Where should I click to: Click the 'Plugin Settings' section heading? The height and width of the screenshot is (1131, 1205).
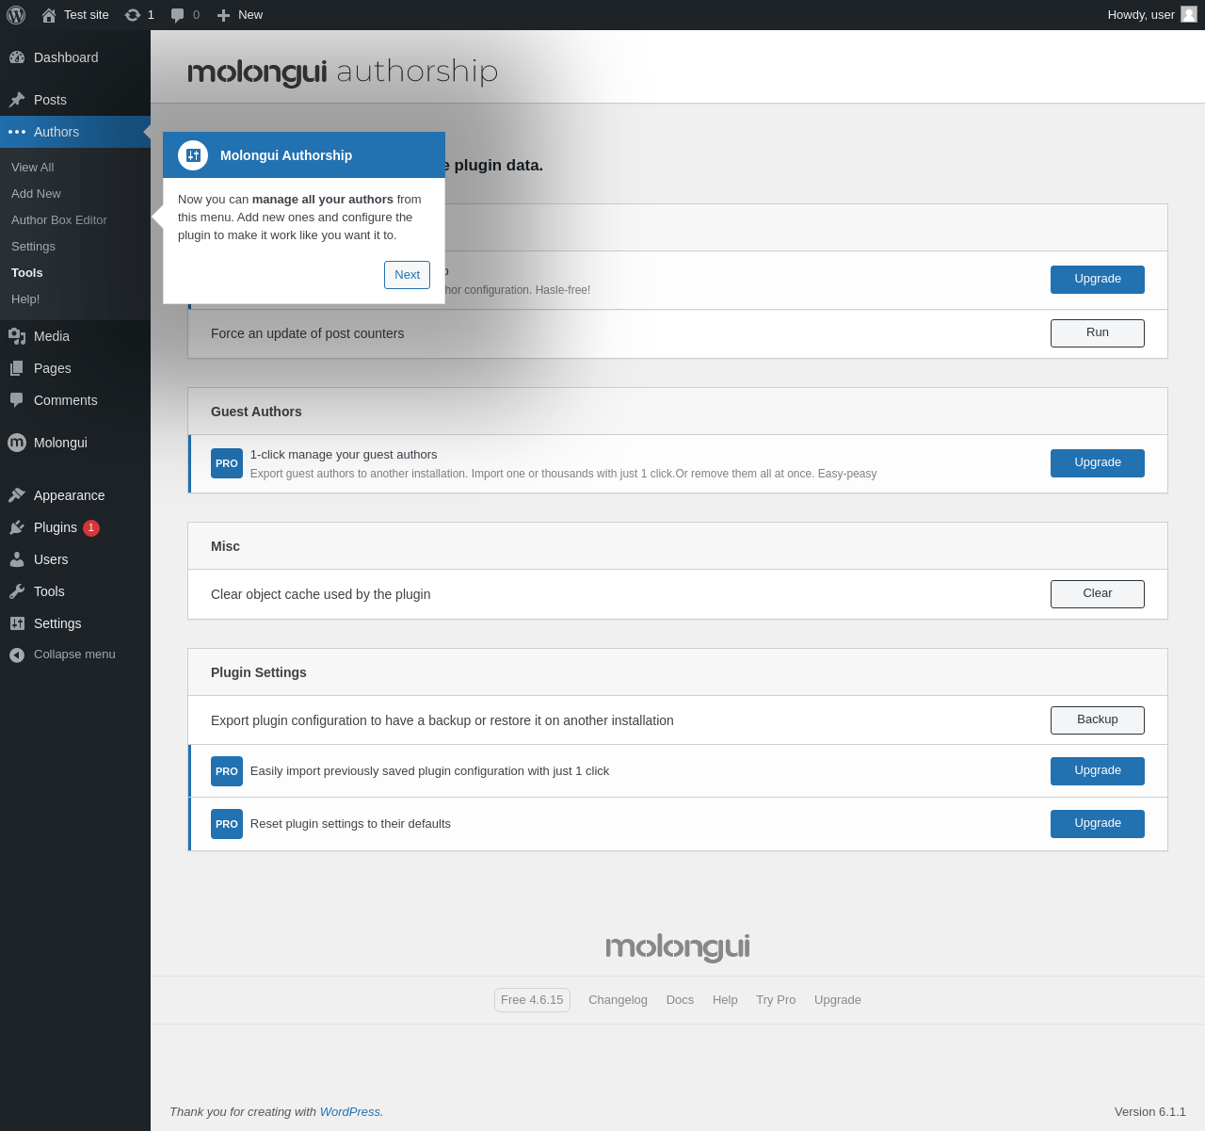pos(259,672)
